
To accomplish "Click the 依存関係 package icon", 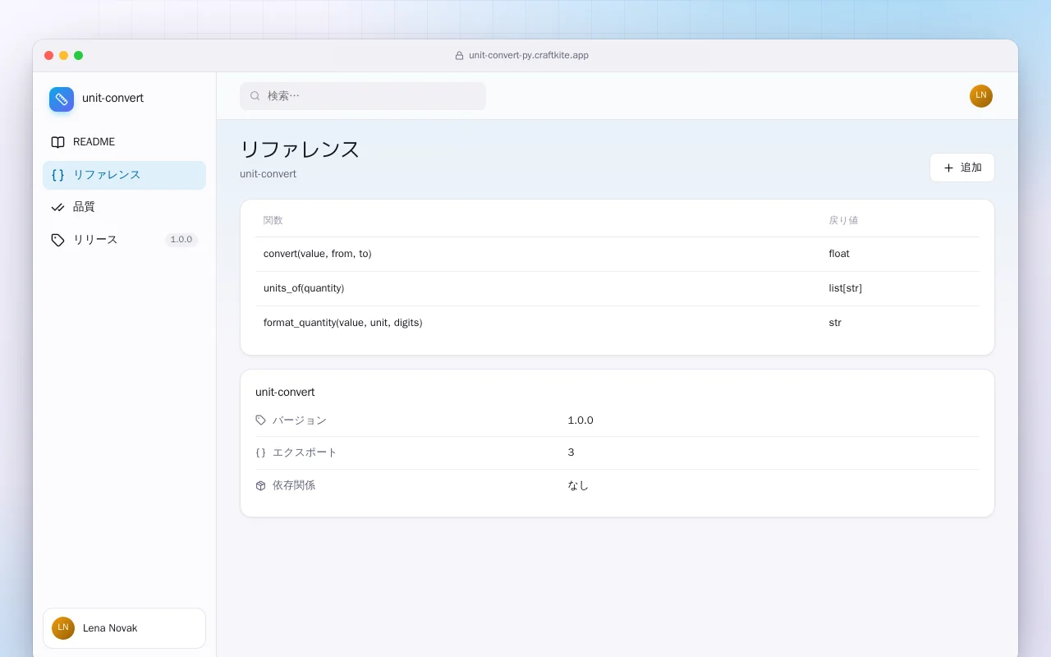I will coord(261,485).
